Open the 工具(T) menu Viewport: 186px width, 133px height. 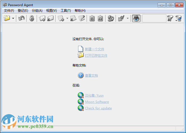(x=66, y=11)
